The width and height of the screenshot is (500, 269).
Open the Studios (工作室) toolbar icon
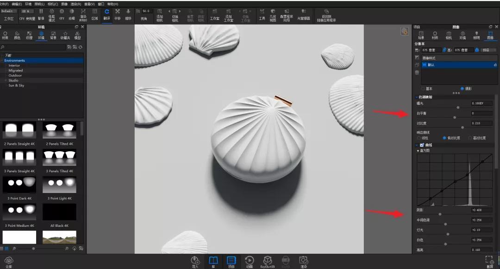215,15
